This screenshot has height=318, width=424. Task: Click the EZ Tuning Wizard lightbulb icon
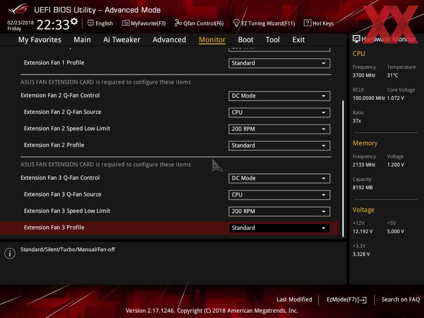pyautogui.click(x=236, y=23)
